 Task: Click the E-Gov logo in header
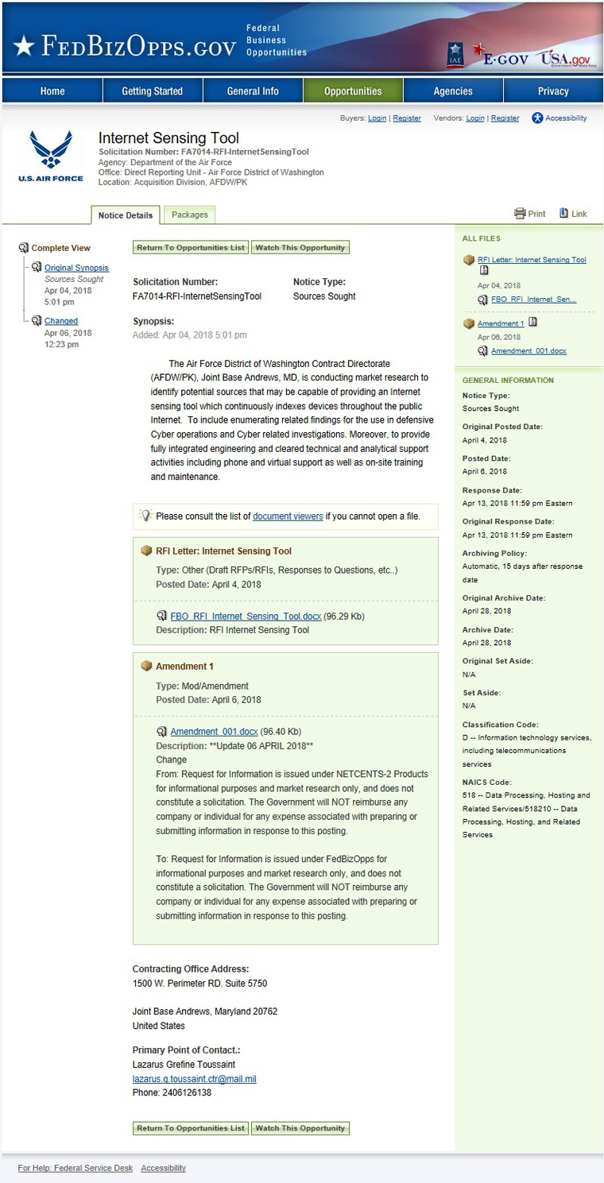501,56
